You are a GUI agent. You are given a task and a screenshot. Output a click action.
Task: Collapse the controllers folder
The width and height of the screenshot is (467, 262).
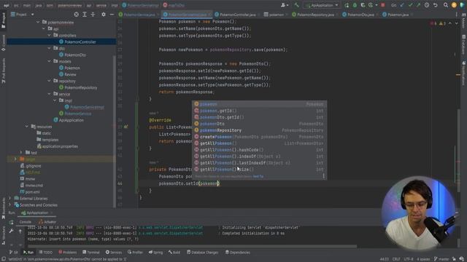[x=50, y=35]
